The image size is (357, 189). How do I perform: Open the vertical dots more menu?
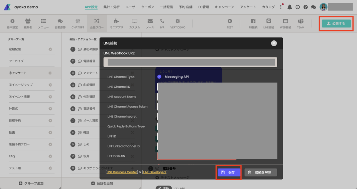[281, 7]
